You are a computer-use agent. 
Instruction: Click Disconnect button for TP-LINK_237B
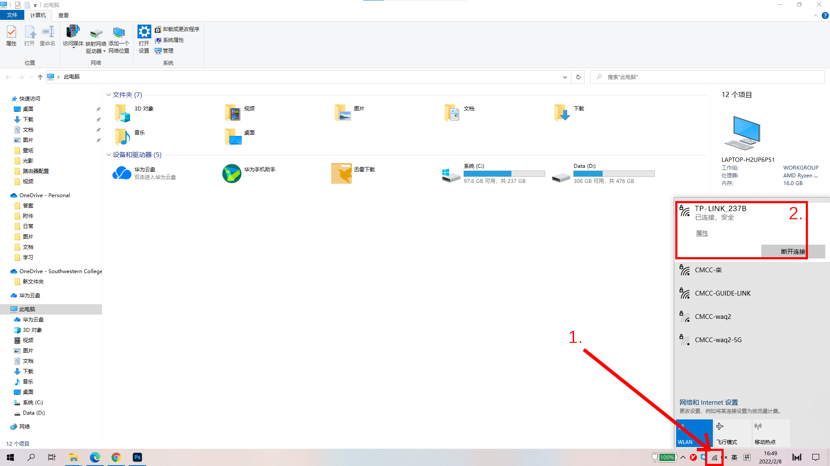(x=792, y=252)
